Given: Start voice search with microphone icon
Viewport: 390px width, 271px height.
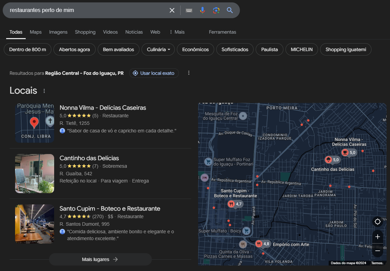Looking at the screenshot, I should (x=203, y=10).
